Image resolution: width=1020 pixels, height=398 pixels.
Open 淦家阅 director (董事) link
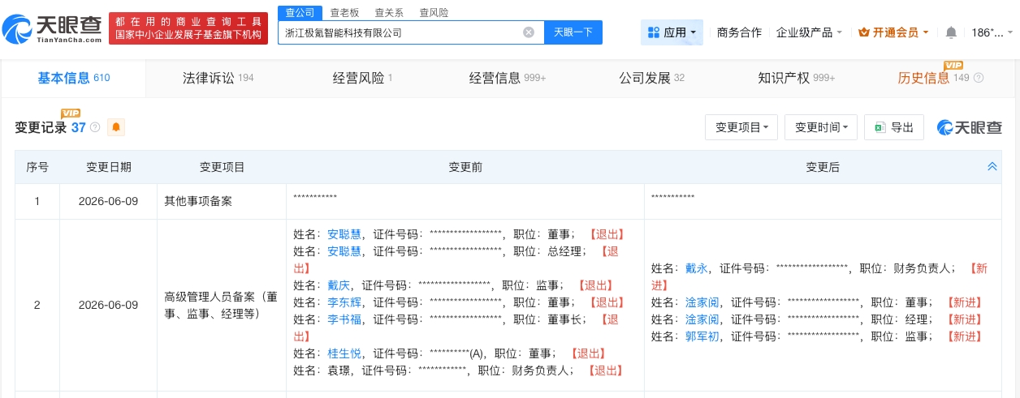pyautogui.click(x=702, y=302)
